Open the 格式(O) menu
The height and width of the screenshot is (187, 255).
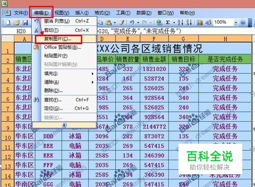tap(102, 13)
